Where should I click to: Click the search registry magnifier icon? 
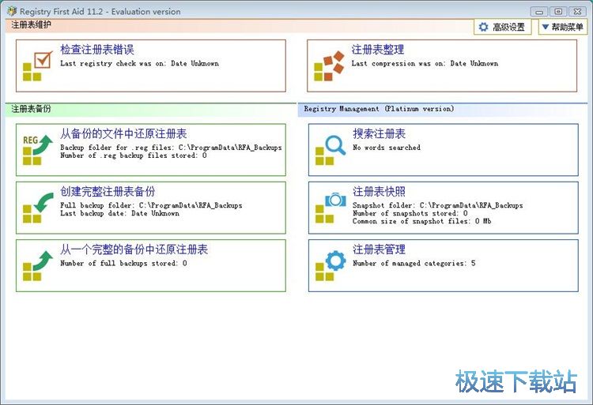click(x=330, y=150)
